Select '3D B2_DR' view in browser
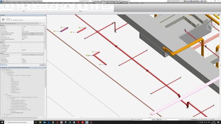This screenshot has width=221, height=124. (13, 111)
